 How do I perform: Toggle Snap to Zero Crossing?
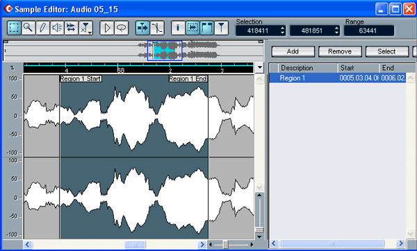pyautogui.click(x=157, y=28)
